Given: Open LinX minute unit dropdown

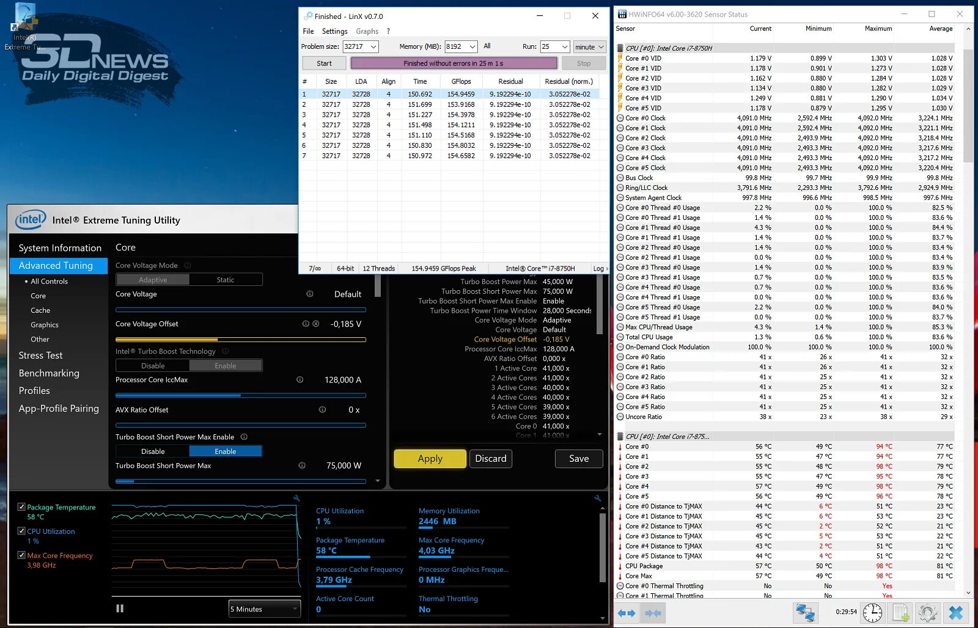Looking at the screenshot, I should coord(589,46).
